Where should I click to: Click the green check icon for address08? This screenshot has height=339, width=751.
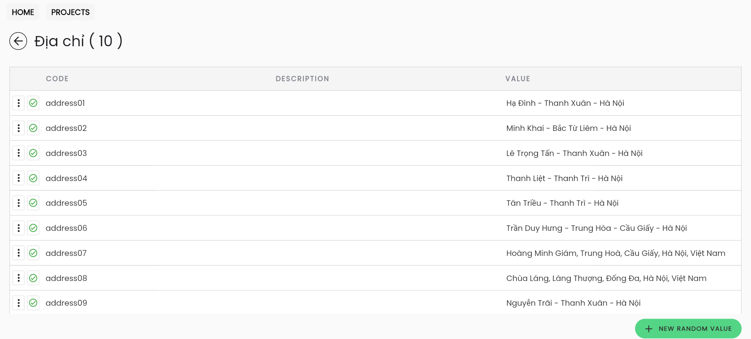pyautogui.click(x=33, y=278)
